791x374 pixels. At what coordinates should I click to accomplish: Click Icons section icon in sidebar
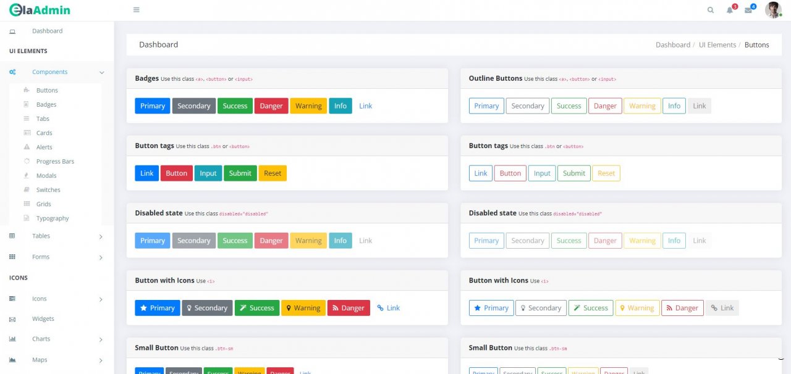[12, 299]
